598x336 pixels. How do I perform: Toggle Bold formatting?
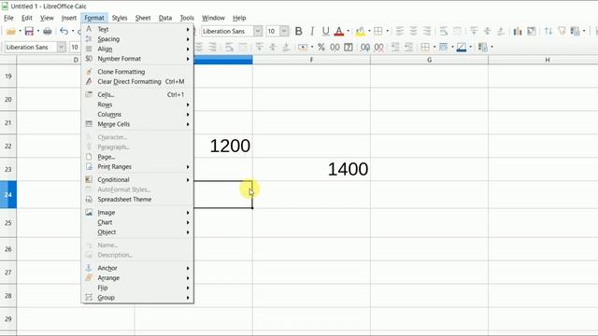(x=299, y=31)
